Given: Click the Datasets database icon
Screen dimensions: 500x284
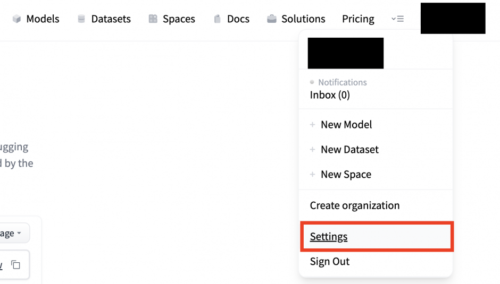Looking at the screenshot, I should (81, 19).
